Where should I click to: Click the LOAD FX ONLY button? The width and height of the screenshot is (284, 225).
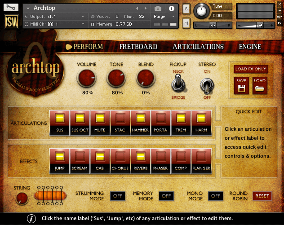click(251, 69)
